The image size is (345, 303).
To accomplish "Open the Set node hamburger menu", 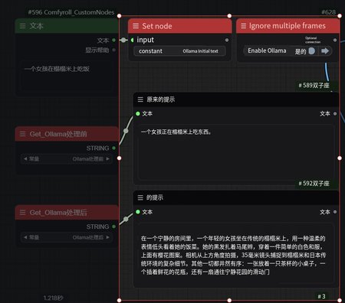I will (x=136, y=26).
